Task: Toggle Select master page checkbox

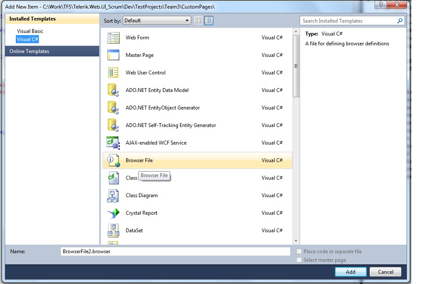Action: [x=299, y=260]
